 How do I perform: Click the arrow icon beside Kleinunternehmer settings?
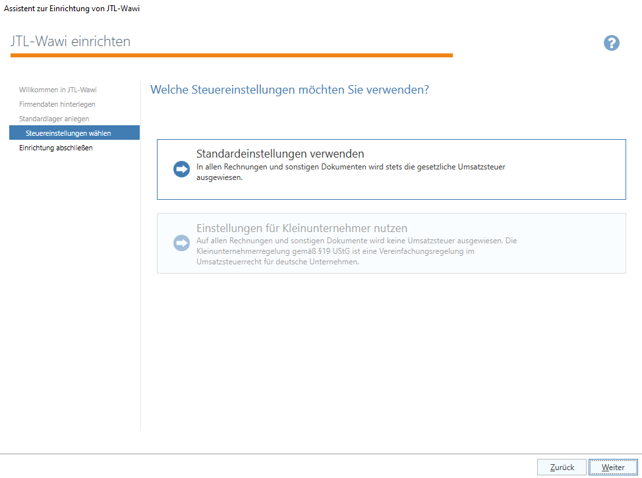click(181, 243)
